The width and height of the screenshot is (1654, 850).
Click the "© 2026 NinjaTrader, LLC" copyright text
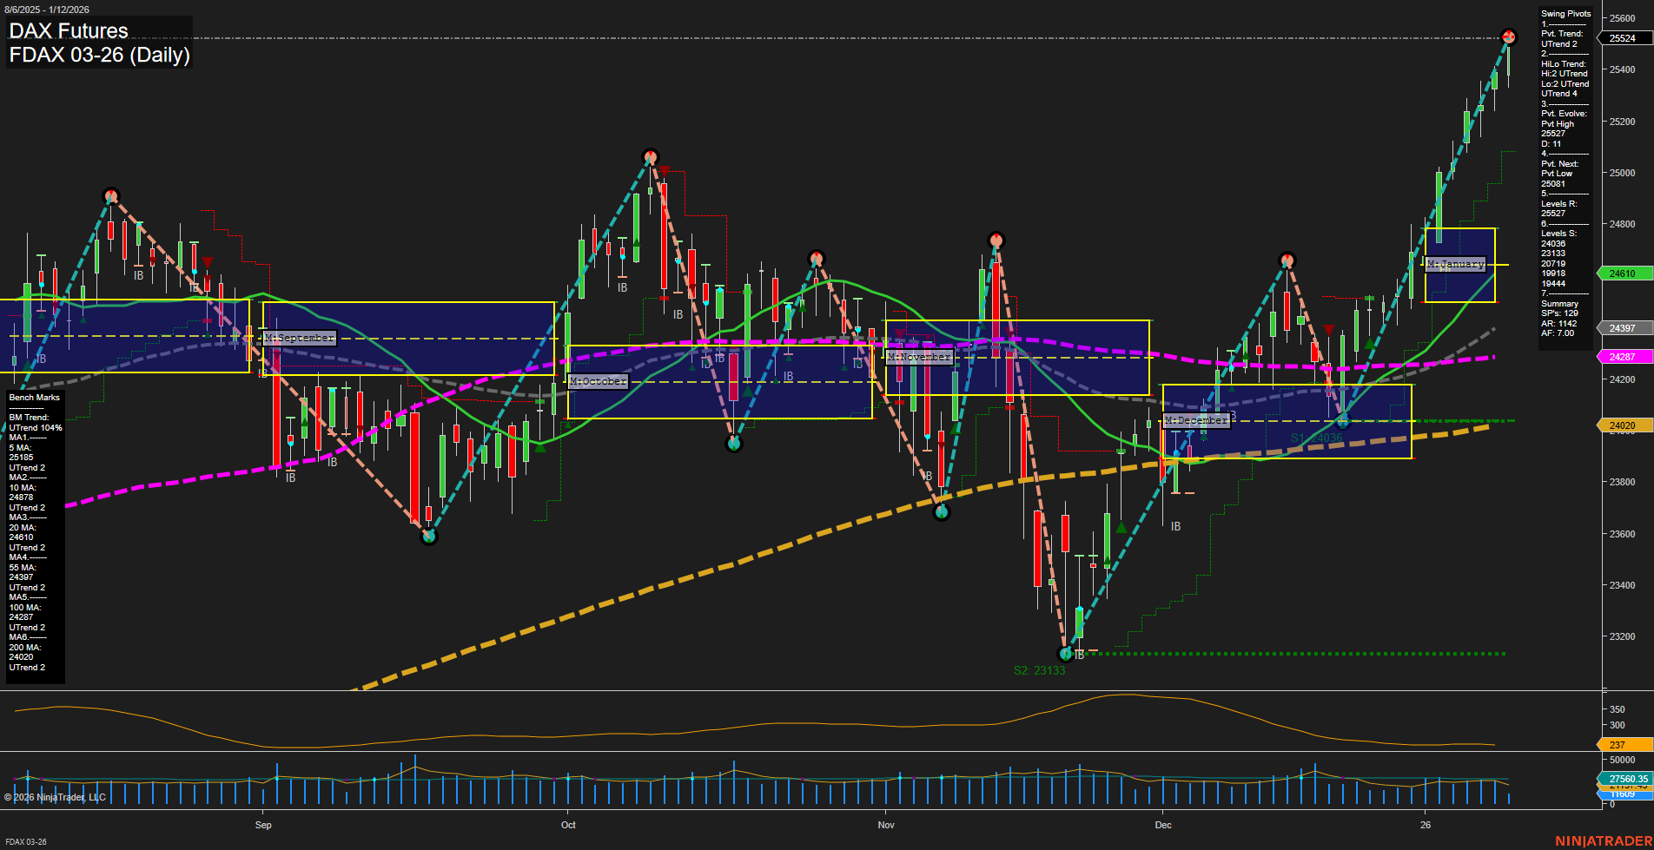[x=56, y=796]
